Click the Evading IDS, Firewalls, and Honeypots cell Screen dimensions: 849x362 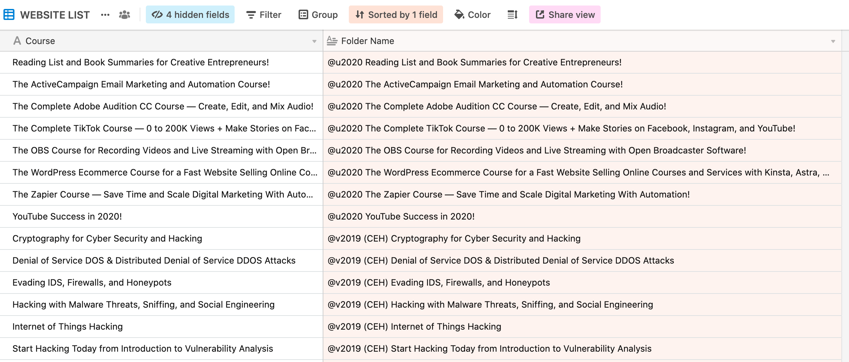92,283
